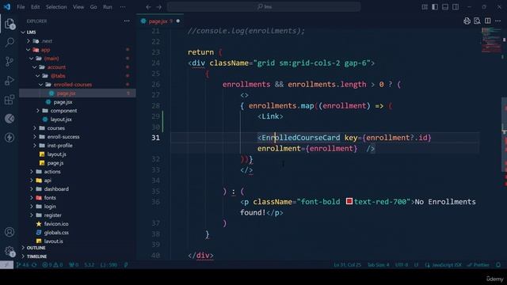Click the print icon in editor toolbar
The image size is (507, 285).
pyautogui.click(x=467, y=21)
